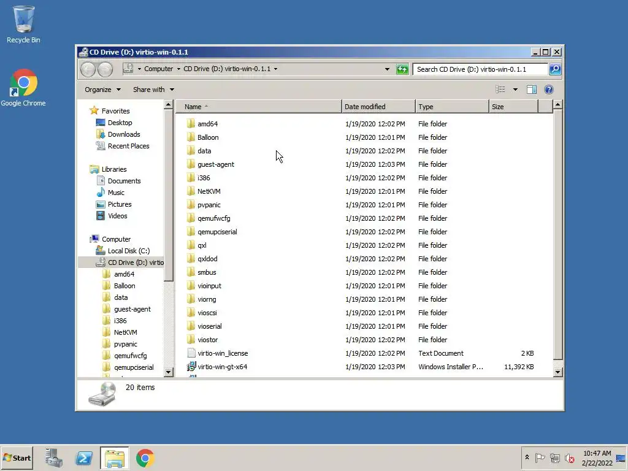628x471 pixels.
Task: Click address bar root icon dropdown arrow
Action: 139,69
